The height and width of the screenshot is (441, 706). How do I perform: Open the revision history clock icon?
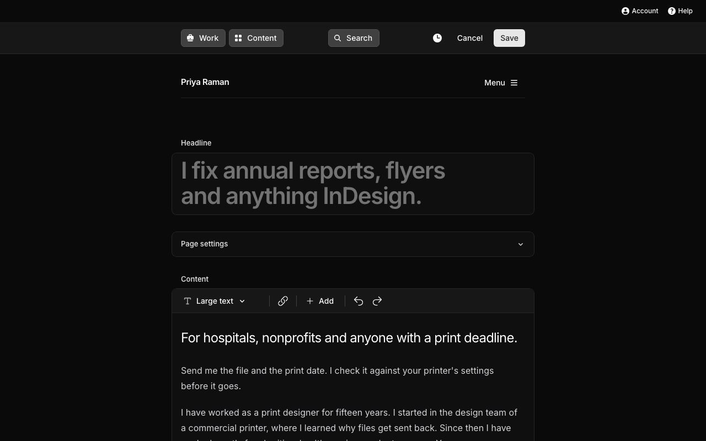click(437, 38)
